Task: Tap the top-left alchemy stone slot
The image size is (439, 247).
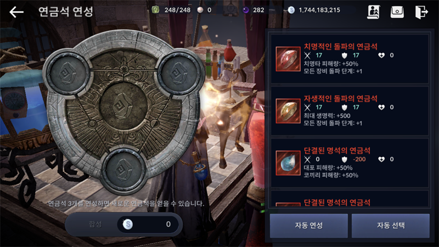Action: (67, 74)
